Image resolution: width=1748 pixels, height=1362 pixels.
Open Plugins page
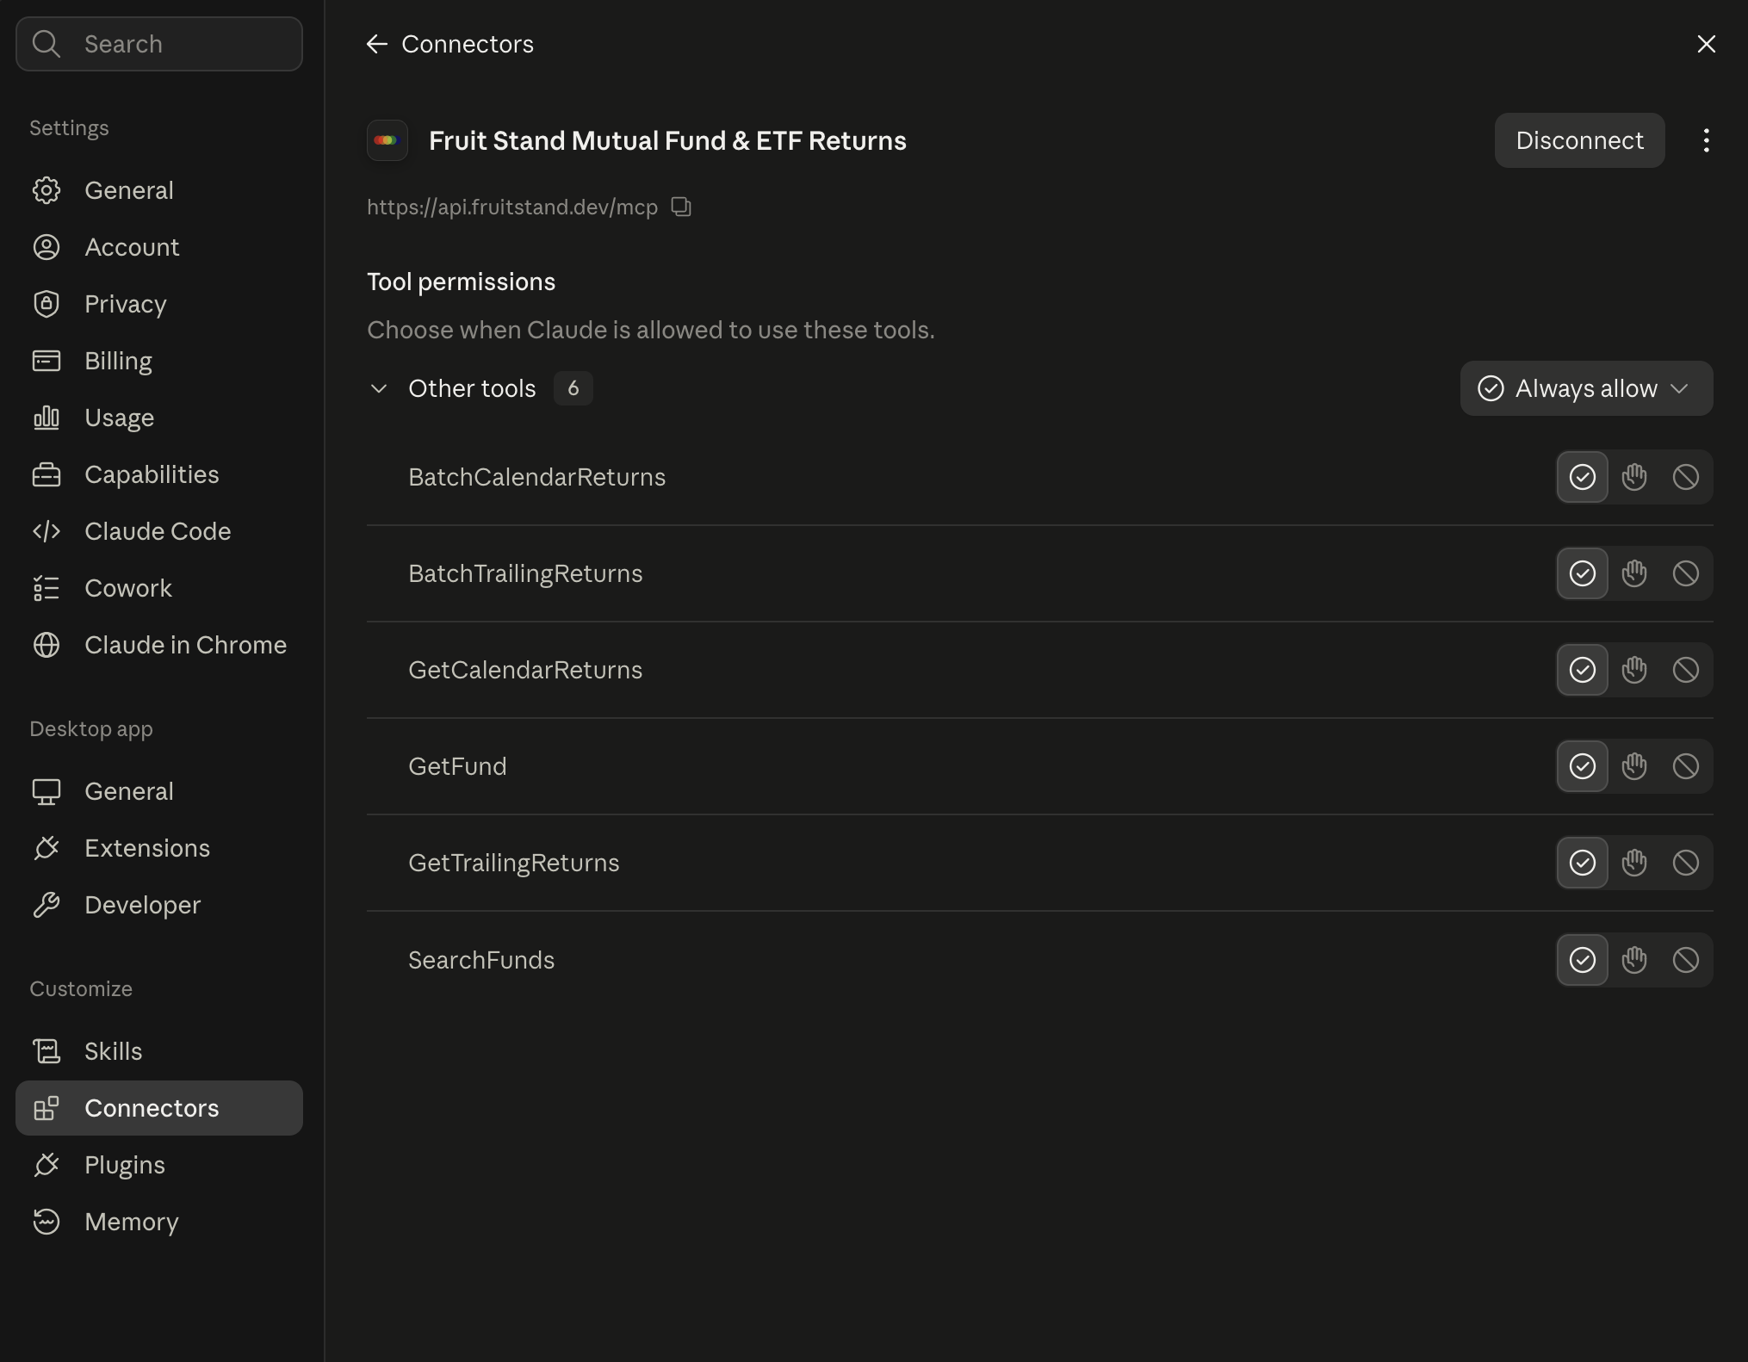pyautogui.click(x=159, y=1165)
